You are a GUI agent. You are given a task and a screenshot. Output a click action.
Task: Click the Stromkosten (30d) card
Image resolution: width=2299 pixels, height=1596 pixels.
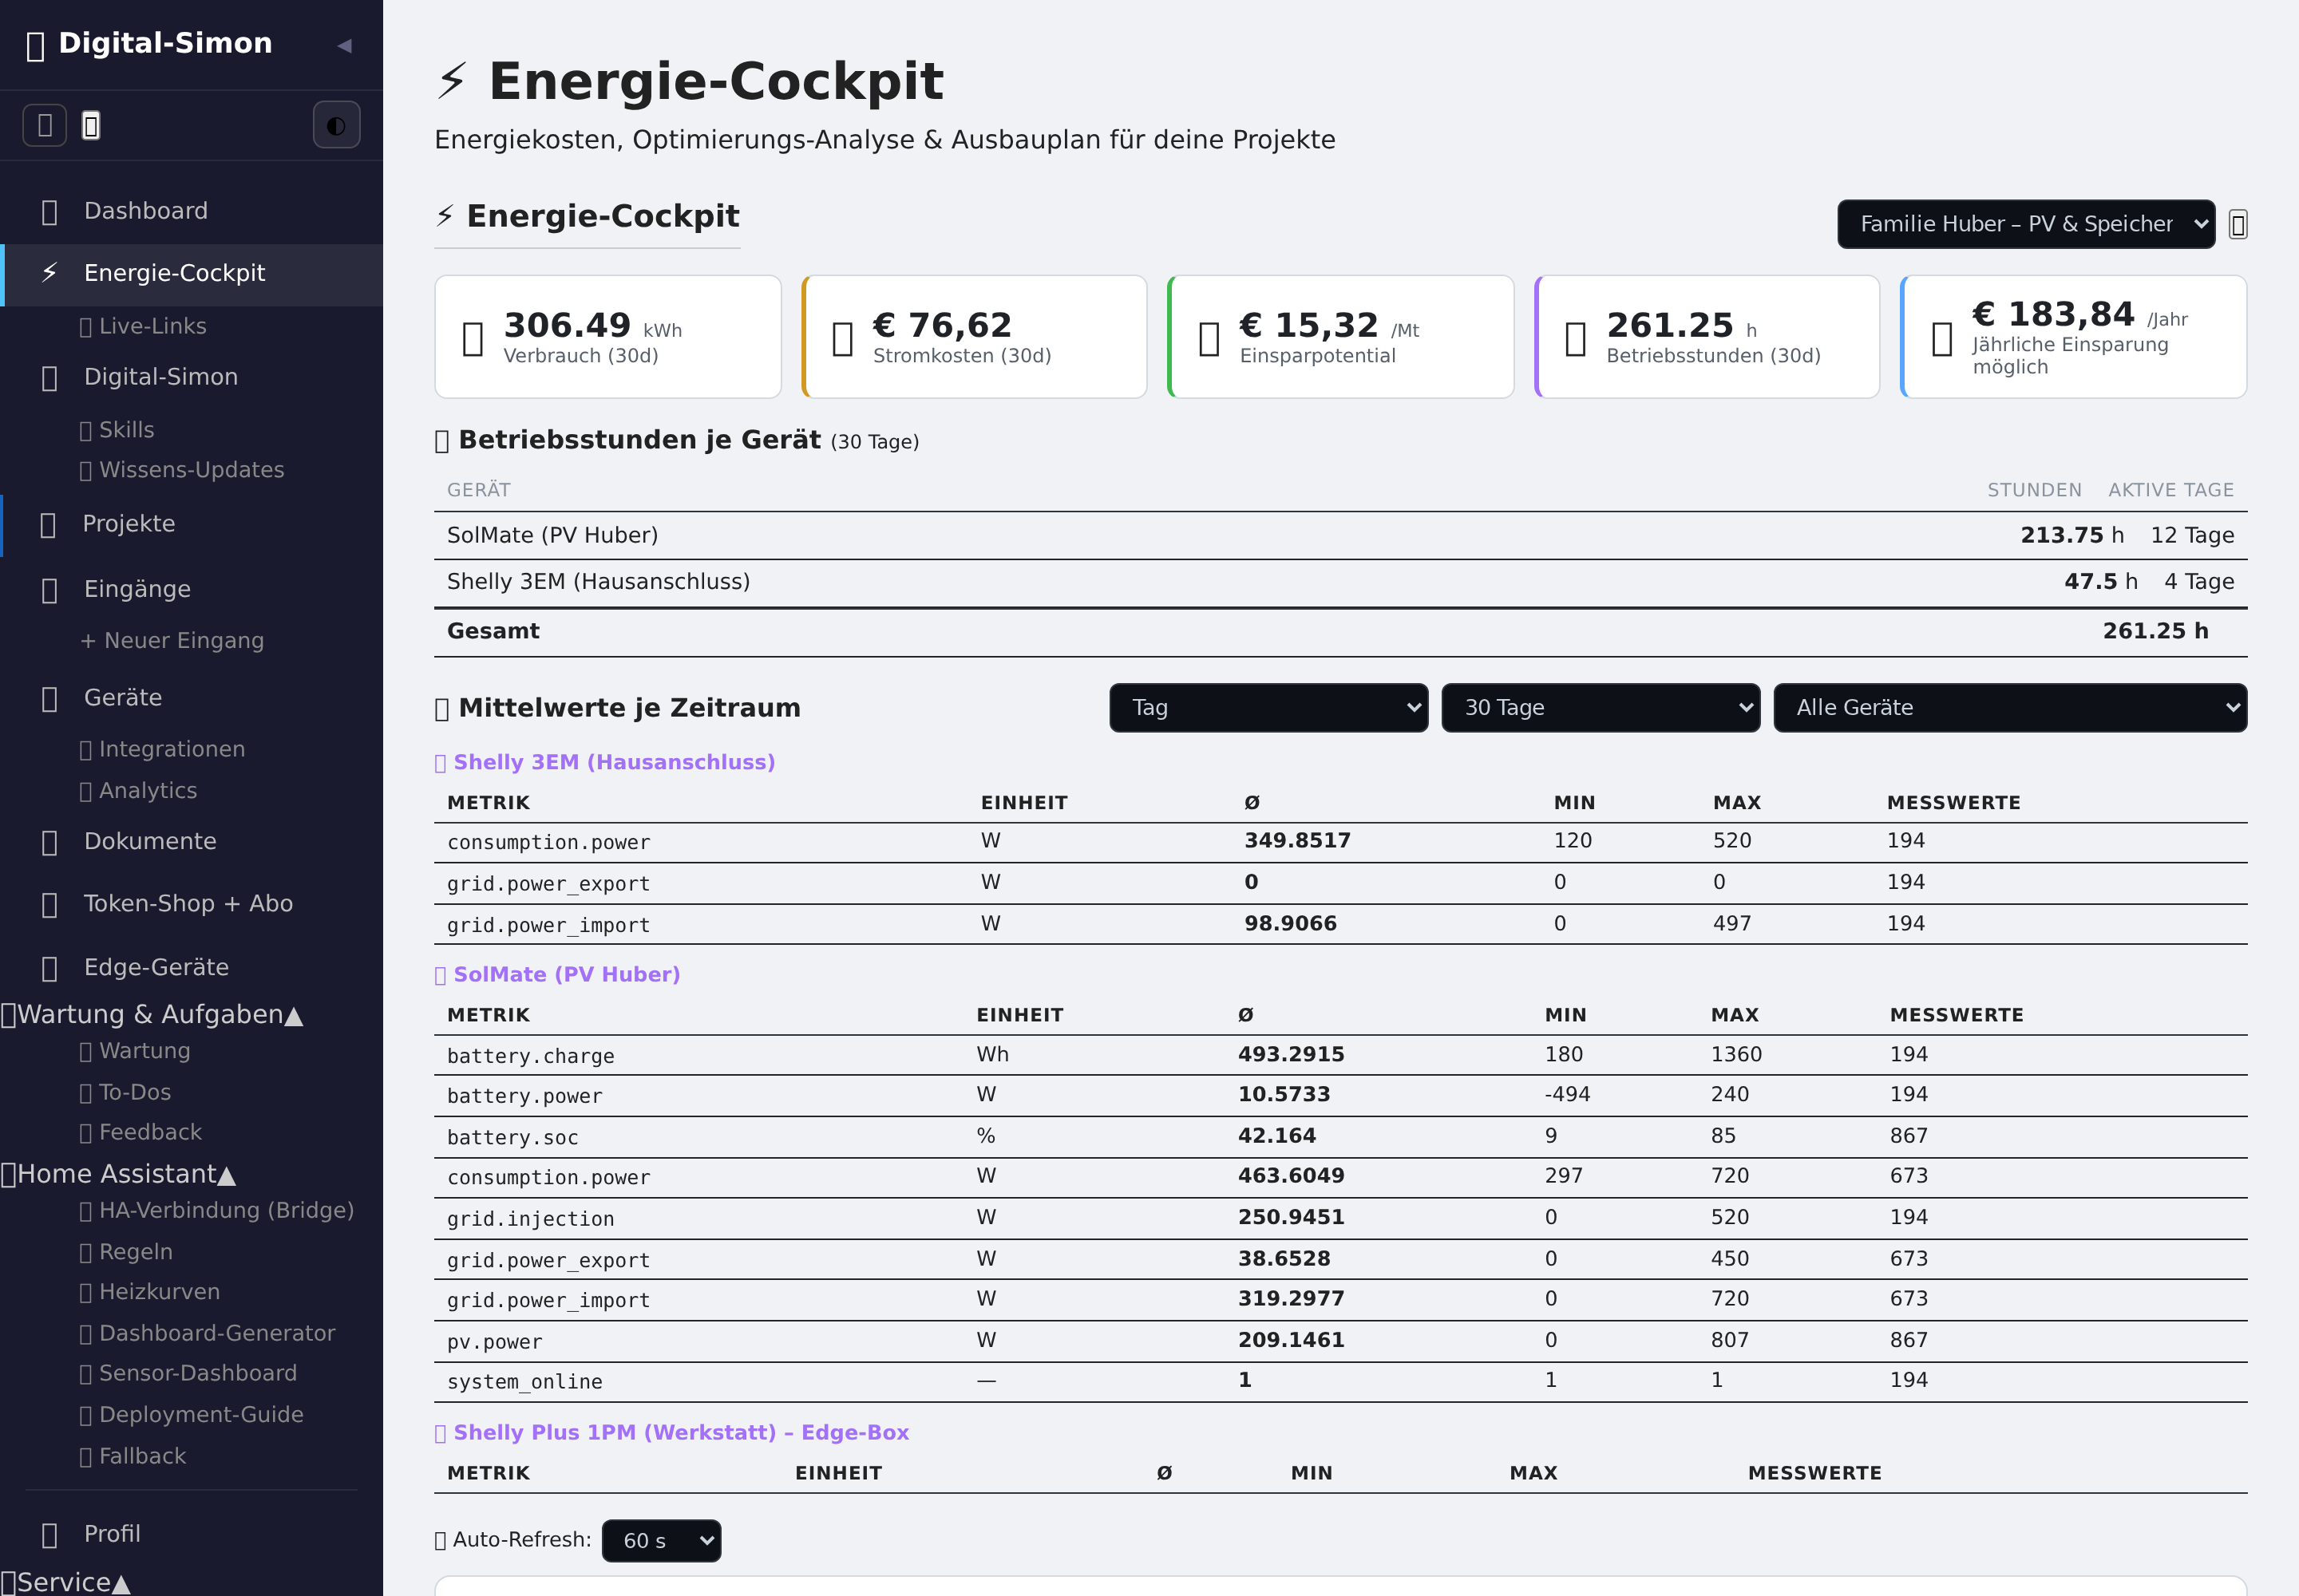click(975, 337)
